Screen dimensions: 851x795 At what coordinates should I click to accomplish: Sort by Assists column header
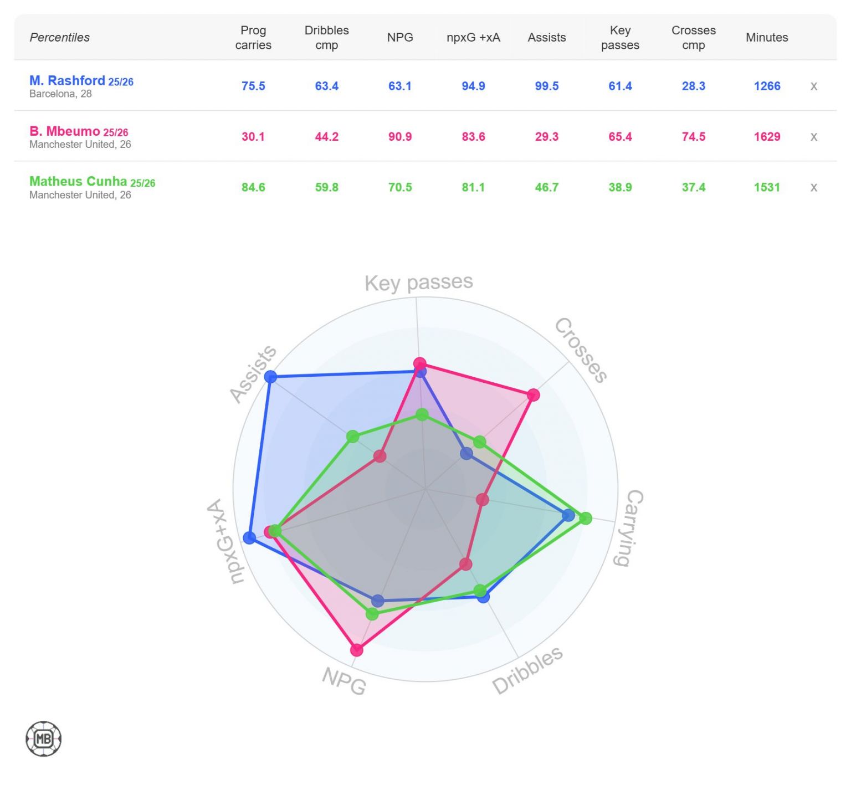pos(547,38)
